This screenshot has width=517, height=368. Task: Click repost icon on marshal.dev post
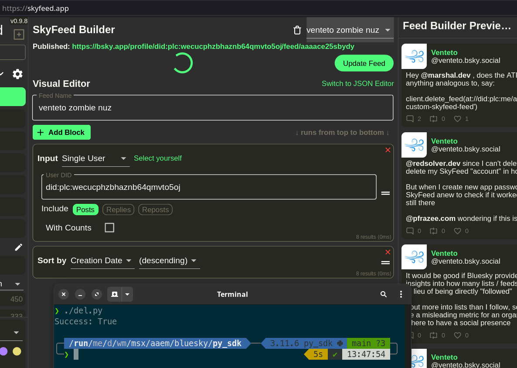pos(434,119)
